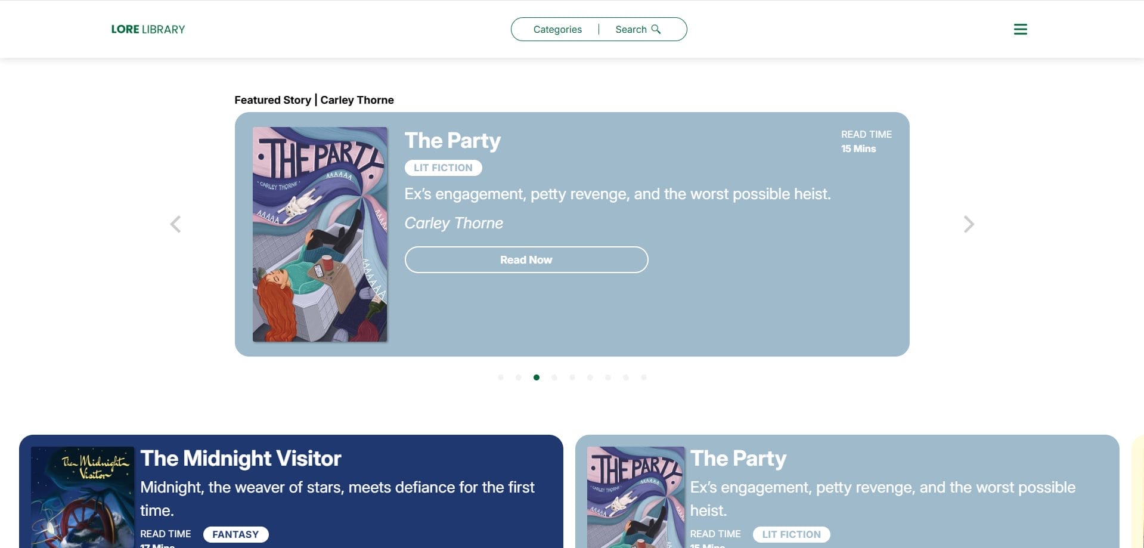The height and width of the screenshot is (548, 1144).
Task: Click the Read Now button
Action: [526, 260]
